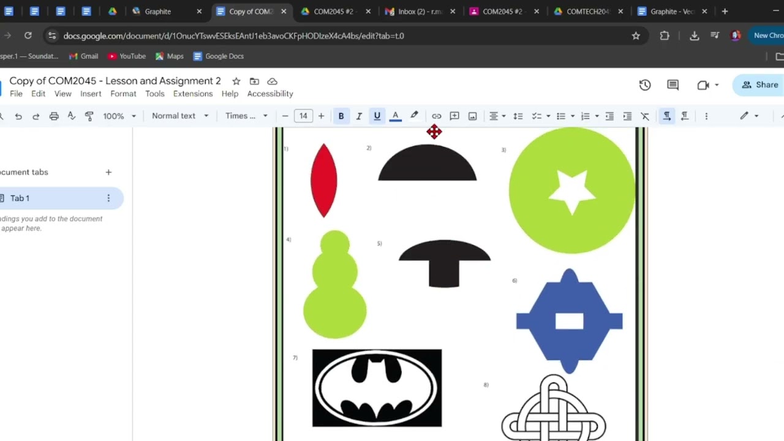The width and height of the screenshot is (784, 441).
Task: Open version history clock icon
Action: point(645,85)
